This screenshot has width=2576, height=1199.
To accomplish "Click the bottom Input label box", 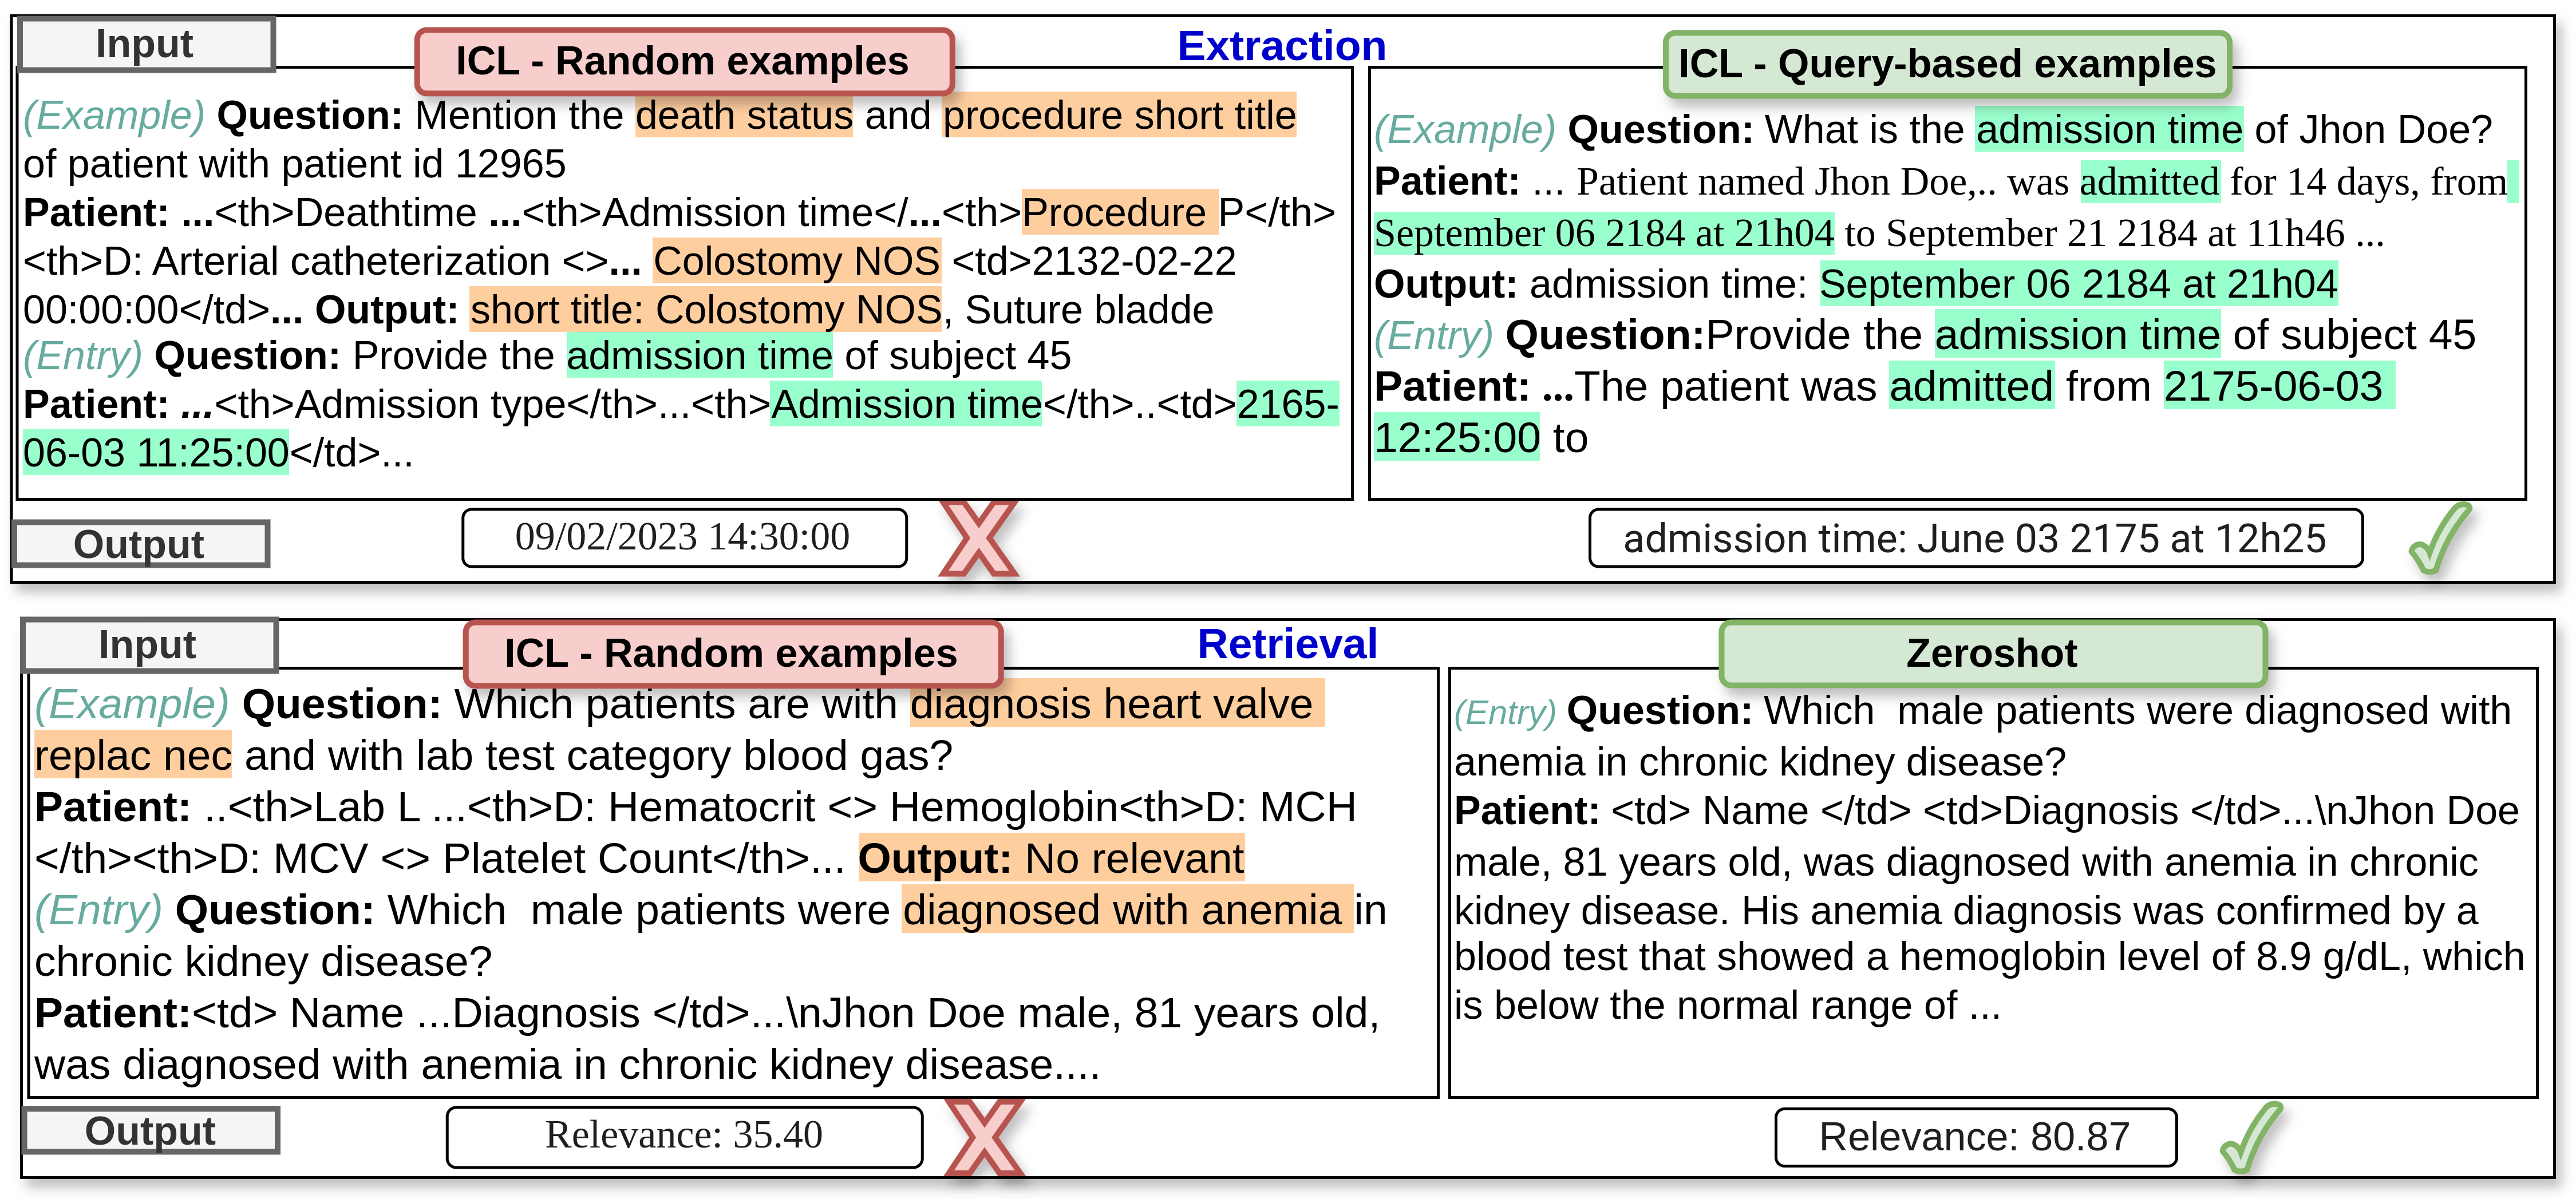I will pos(149,645).
